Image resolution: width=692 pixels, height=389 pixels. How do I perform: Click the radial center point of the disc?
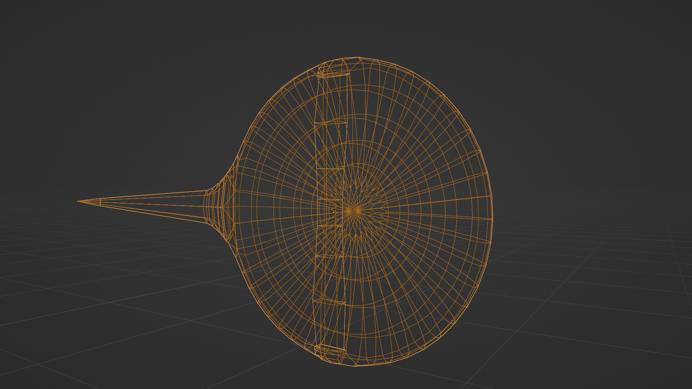(349, 211)
